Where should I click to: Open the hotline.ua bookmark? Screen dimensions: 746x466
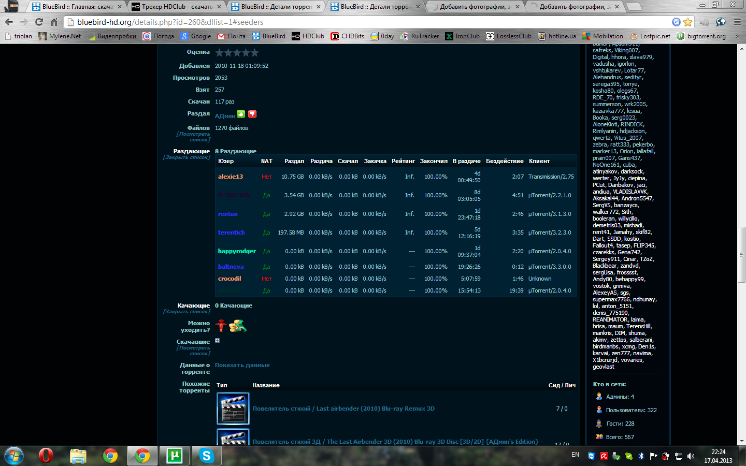pos(557,36)
